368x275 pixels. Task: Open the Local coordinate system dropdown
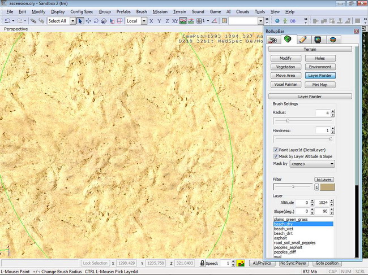pyautogui.click(x=144, y=21)
